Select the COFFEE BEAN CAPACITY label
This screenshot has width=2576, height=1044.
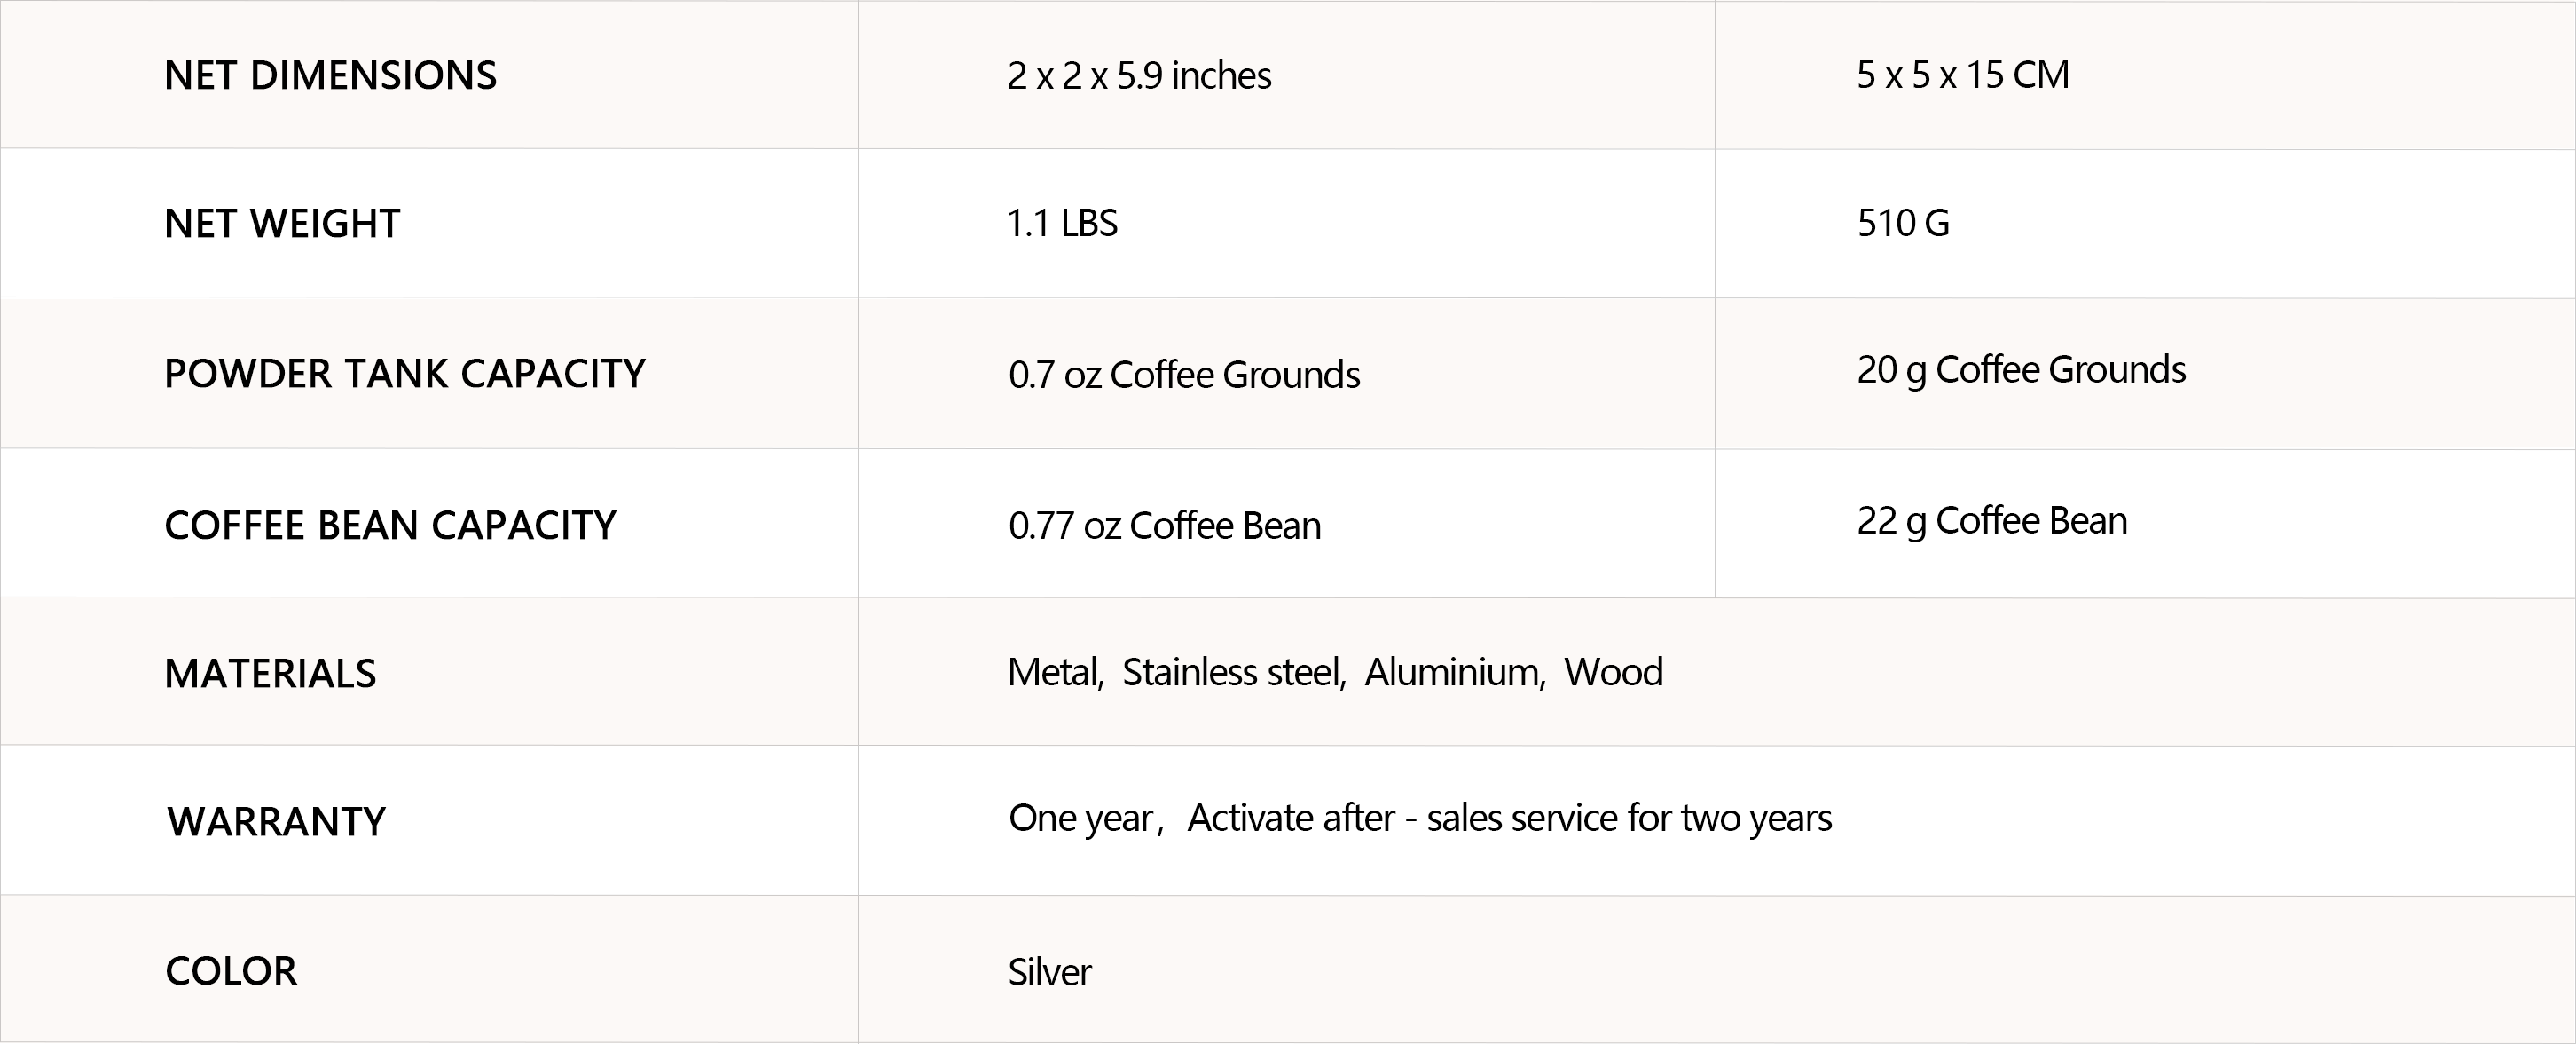coord(390,526)
